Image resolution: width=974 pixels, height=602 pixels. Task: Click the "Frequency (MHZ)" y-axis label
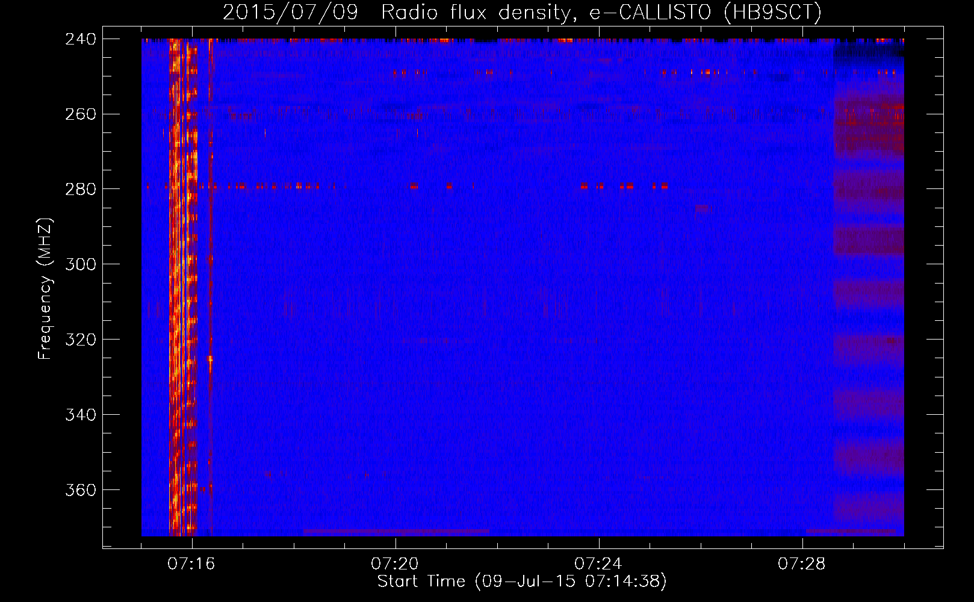[x=45, y=289]
